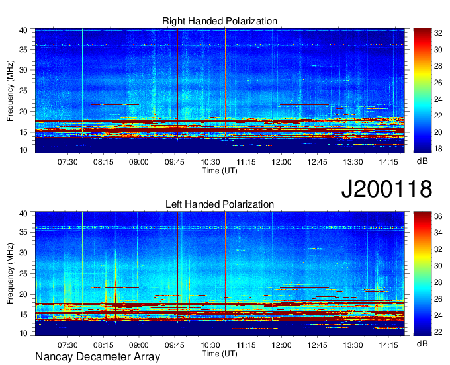The width and height of the screenshot is (450, 365).
Task: Click 10 MHz frequency tick on left-handed plot
Action: pos(23,333)
